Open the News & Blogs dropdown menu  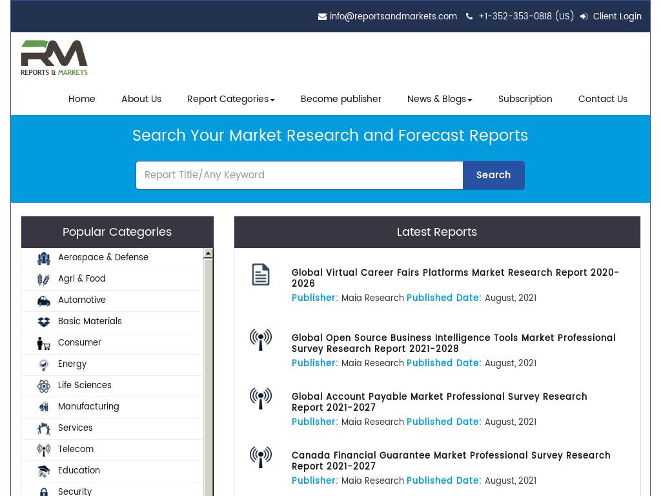point(439,99)
